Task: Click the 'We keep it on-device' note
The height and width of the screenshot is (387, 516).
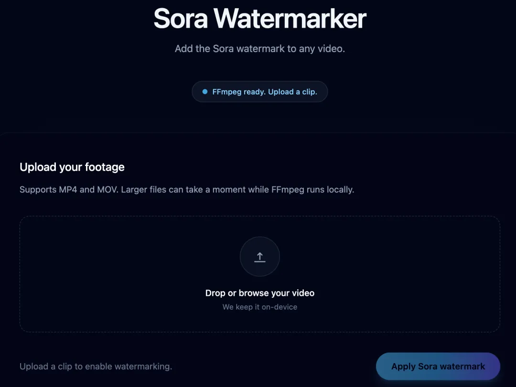Action: click(x=259, y=307)
